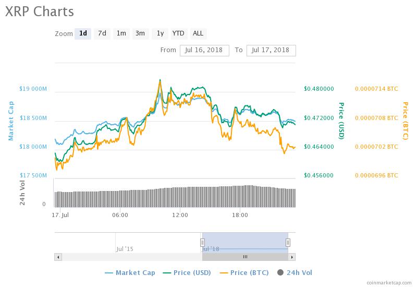Screen dimensions: 417x287
Task: Toggle Price (BTC) series in legend
Action: click(x=244, y=273)
